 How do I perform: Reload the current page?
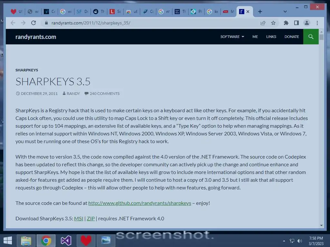34,23
